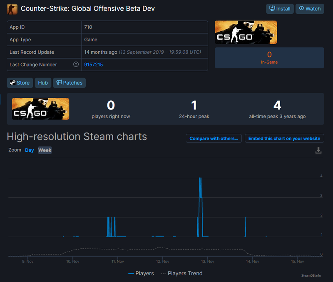The image size is (333, 282).
Task: Toggle the Players legend series
Action: tap(141, 273)
